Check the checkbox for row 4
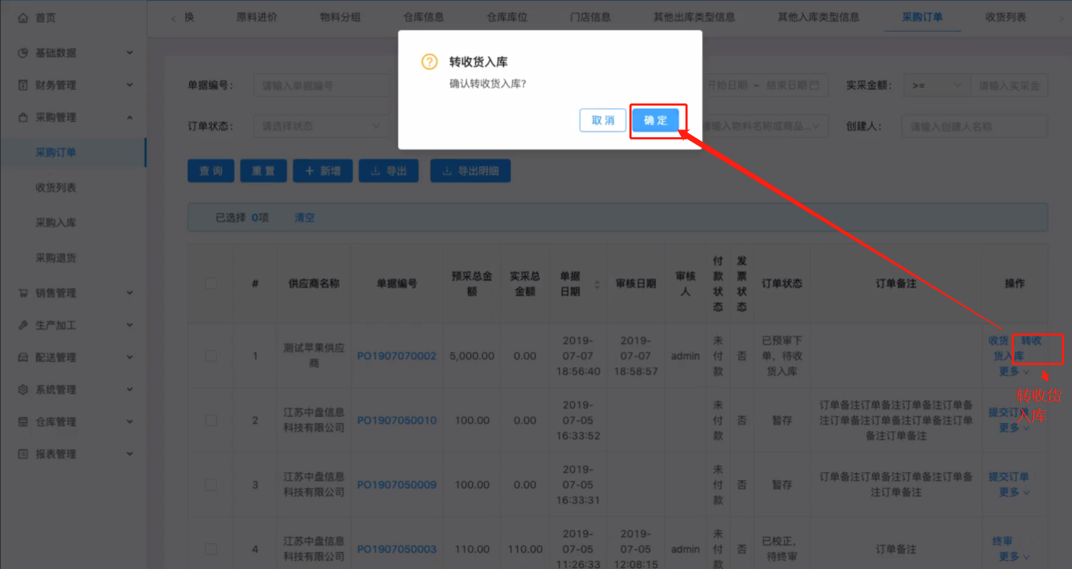 click(x=211, y=549)
